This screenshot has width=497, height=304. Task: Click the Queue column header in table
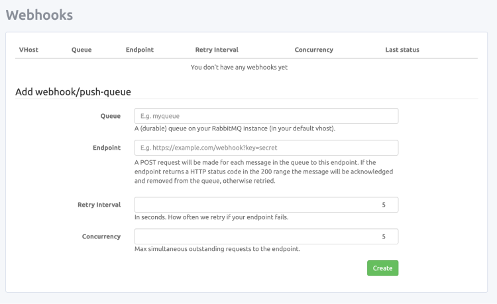[82, 50]
